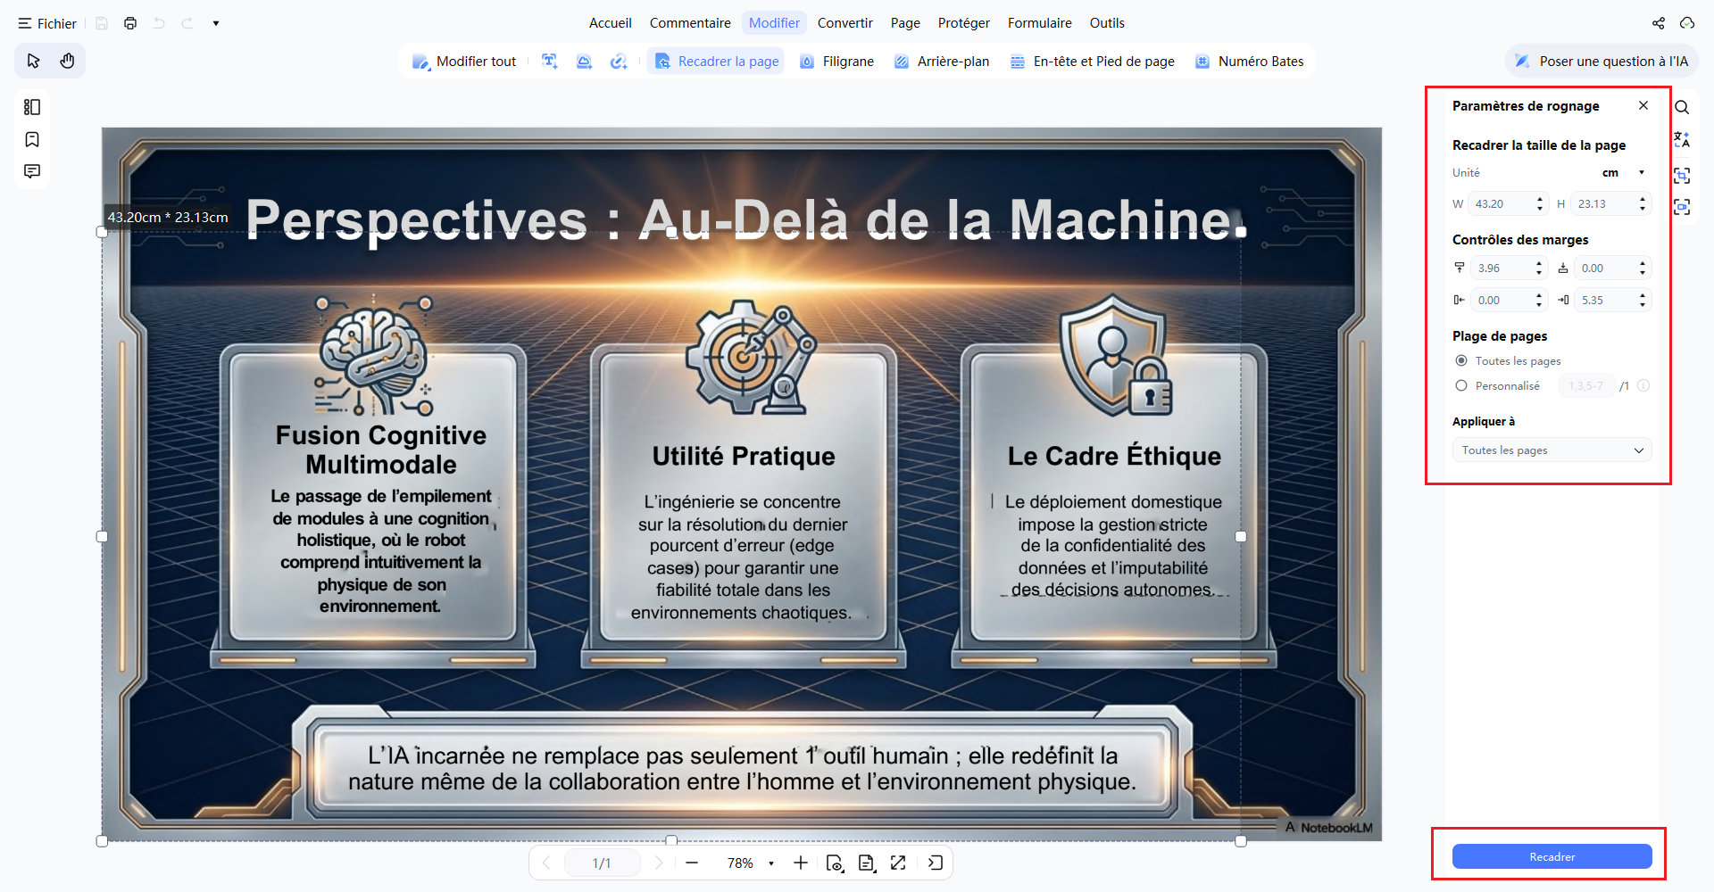Screen dimensions: 1714x892
Task: Select Toutes les pages radio button
Action: (1461, 360)
